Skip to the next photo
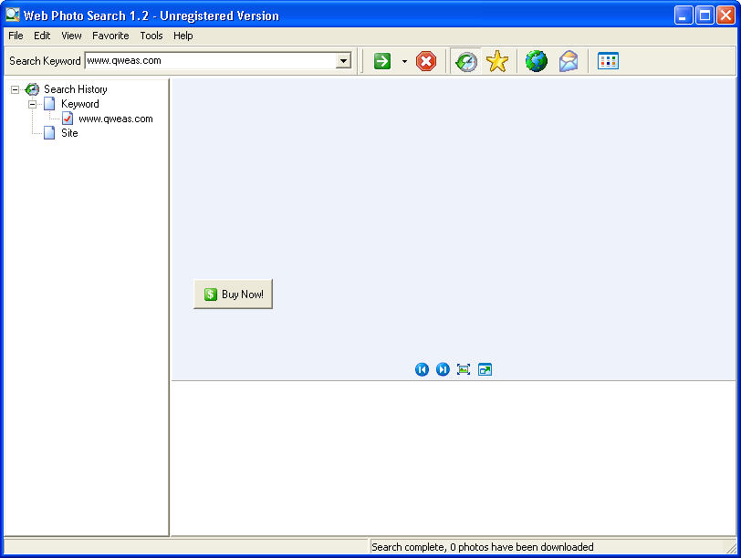The height and width of the screenshot is (558, 741). [443, 369]
